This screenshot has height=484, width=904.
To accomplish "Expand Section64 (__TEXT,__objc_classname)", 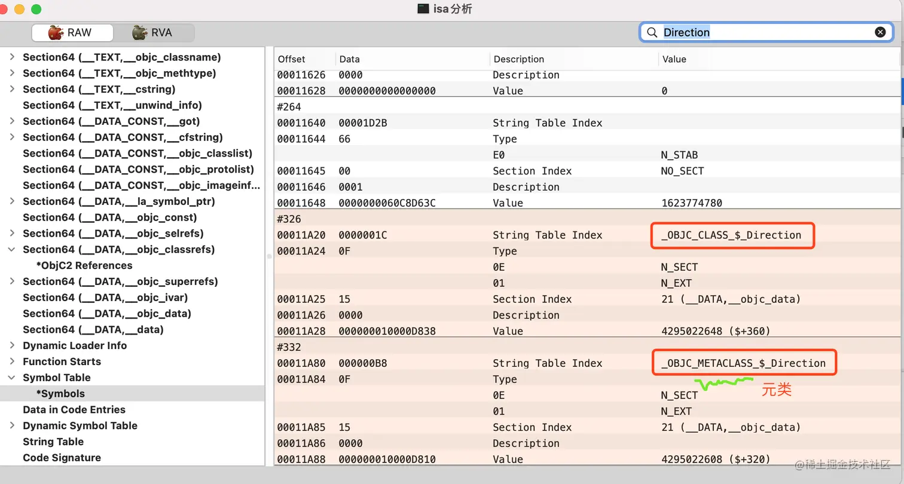I will point(12,57).
